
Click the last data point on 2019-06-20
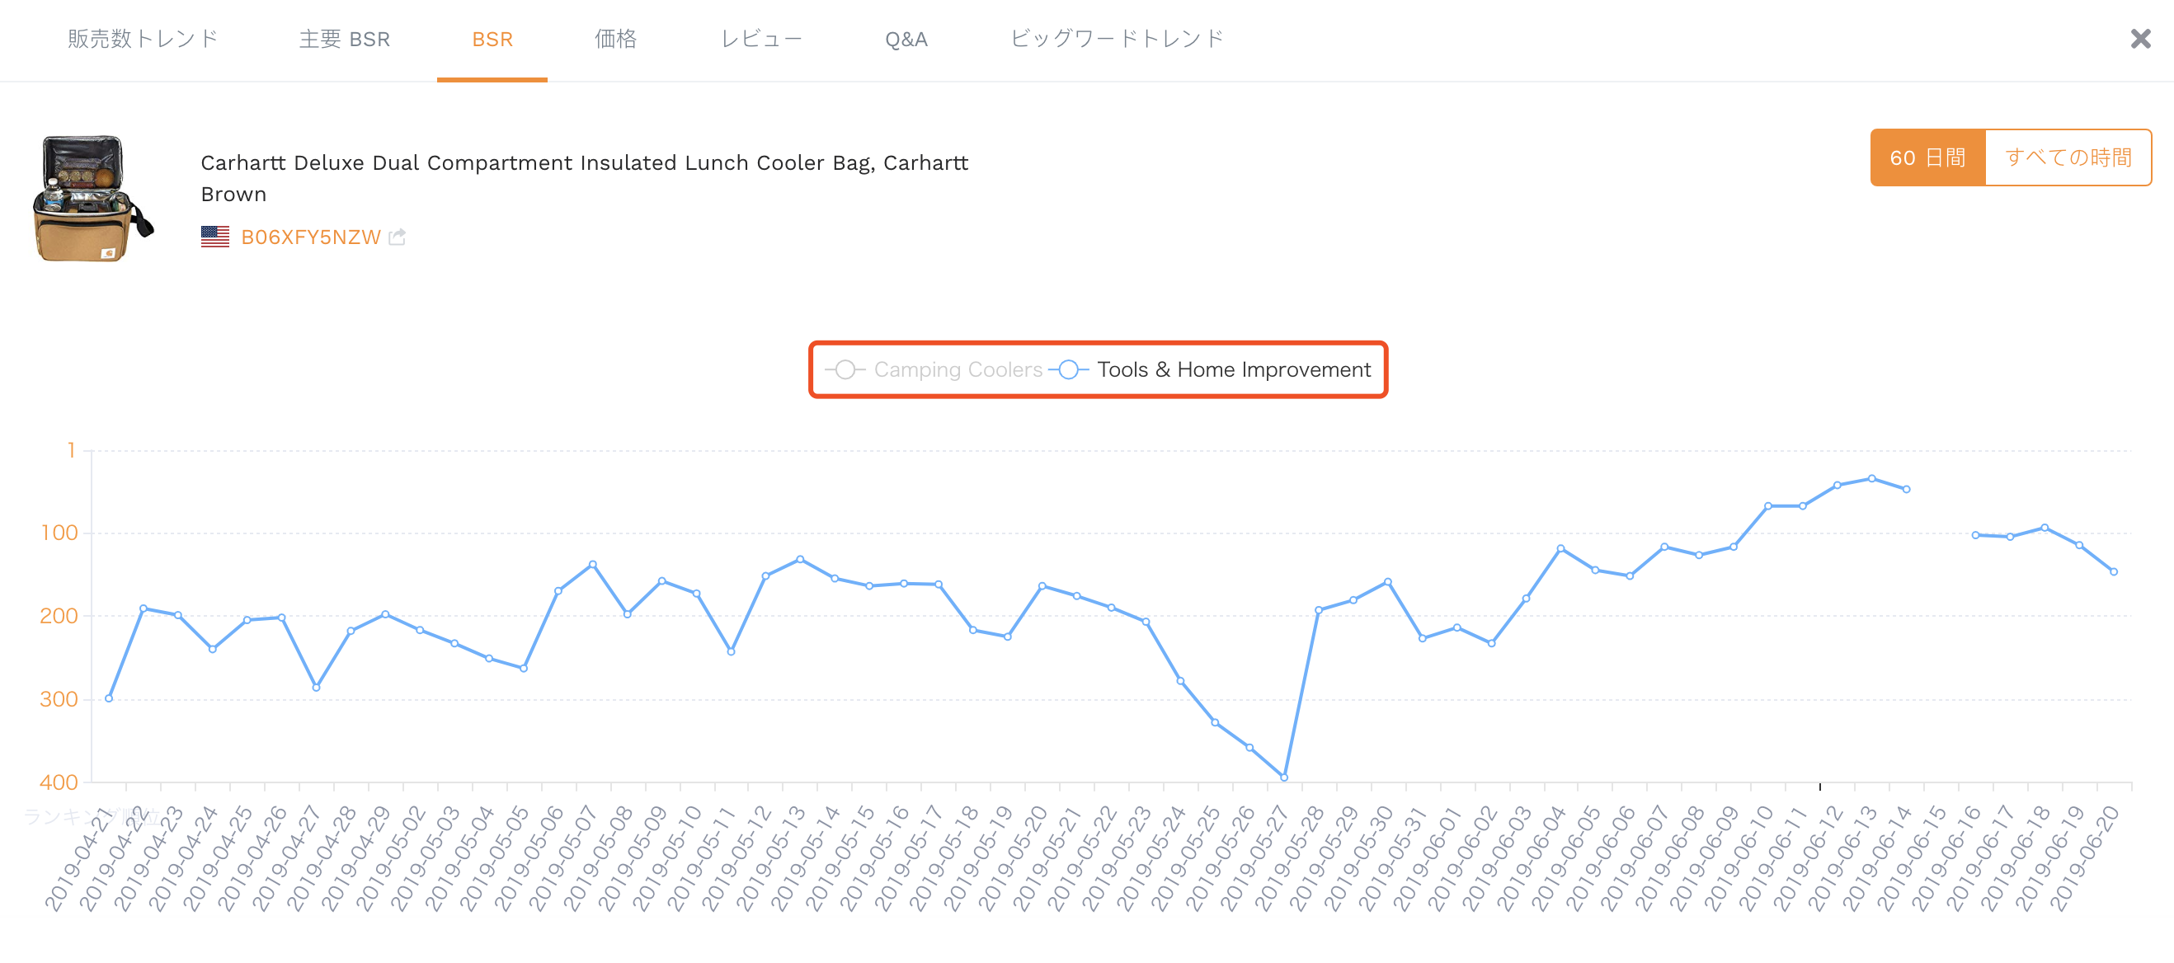(2113, 571)
